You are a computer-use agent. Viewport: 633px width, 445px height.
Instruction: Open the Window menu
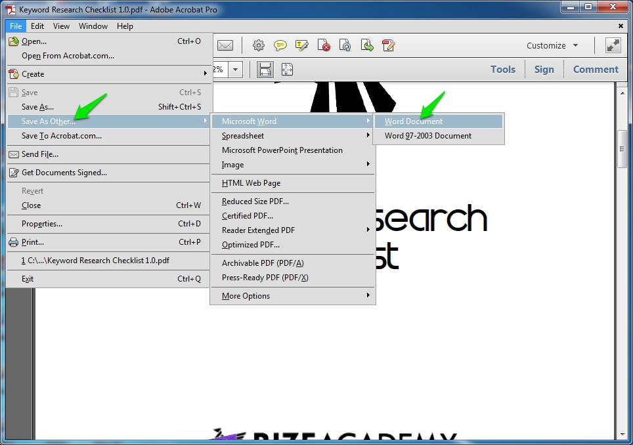pos(93,26)
